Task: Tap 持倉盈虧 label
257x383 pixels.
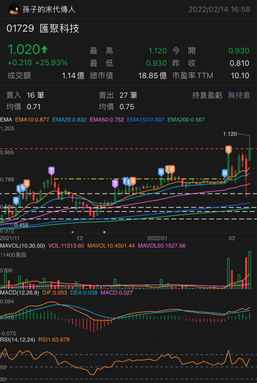Action: point(207,95)
